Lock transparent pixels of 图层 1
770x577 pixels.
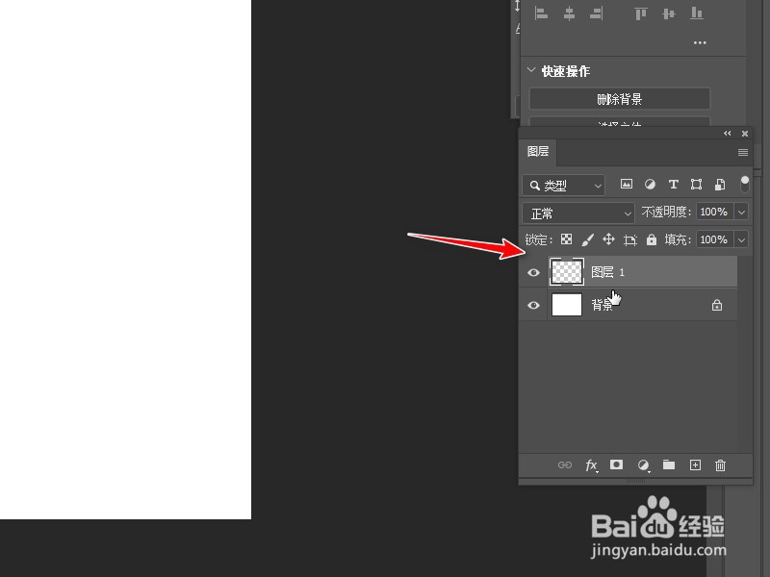pyautogui.click(x=565, y=239)
